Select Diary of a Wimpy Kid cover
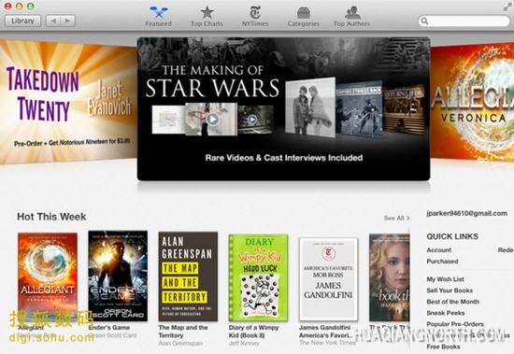 (258, 278)
